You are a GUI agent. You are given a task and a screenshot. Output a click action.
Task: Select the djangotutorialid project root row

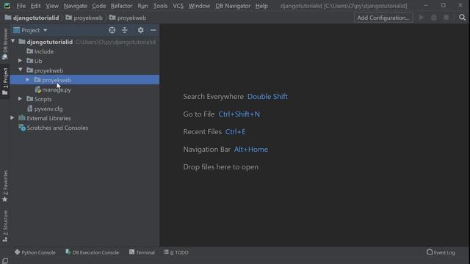coord(85,42)
